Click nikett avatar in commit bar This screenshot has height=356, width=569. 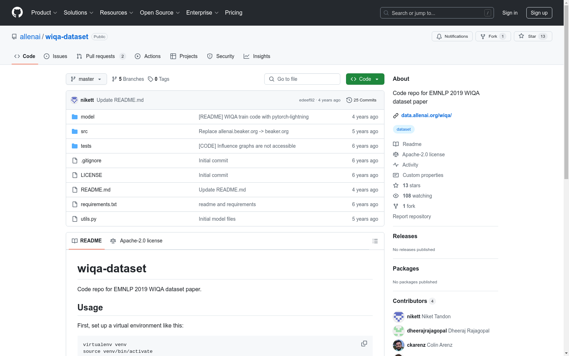pyautogui.click(x=74, y=100)
